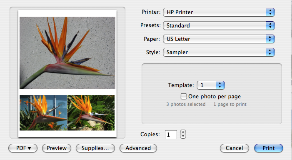
Task: Click the Copies number input field
Action: [171, 135]
